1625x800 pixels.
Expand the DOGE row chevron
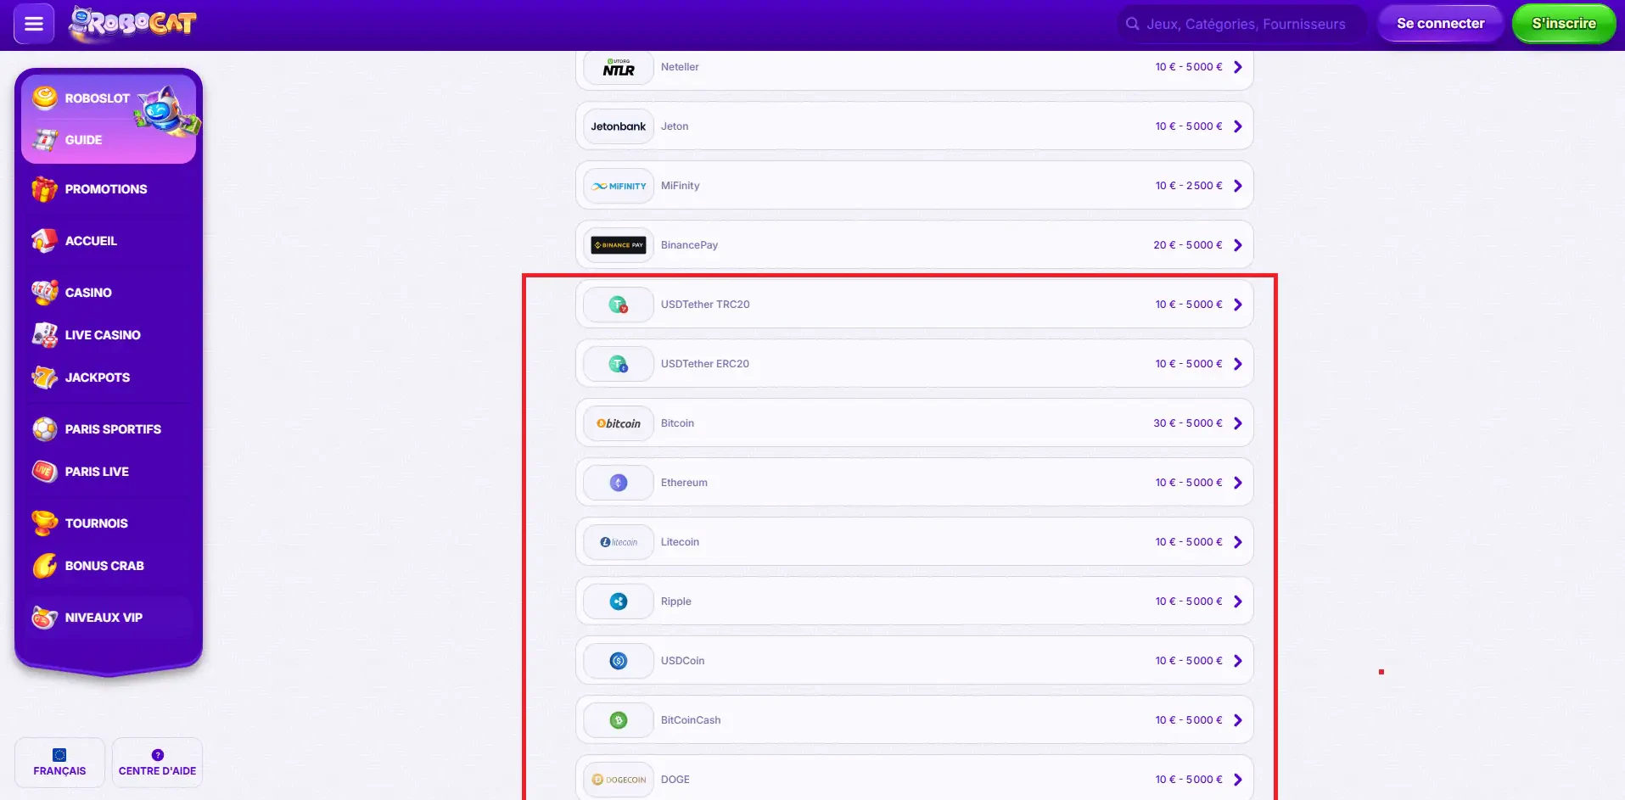(1238, 780)
